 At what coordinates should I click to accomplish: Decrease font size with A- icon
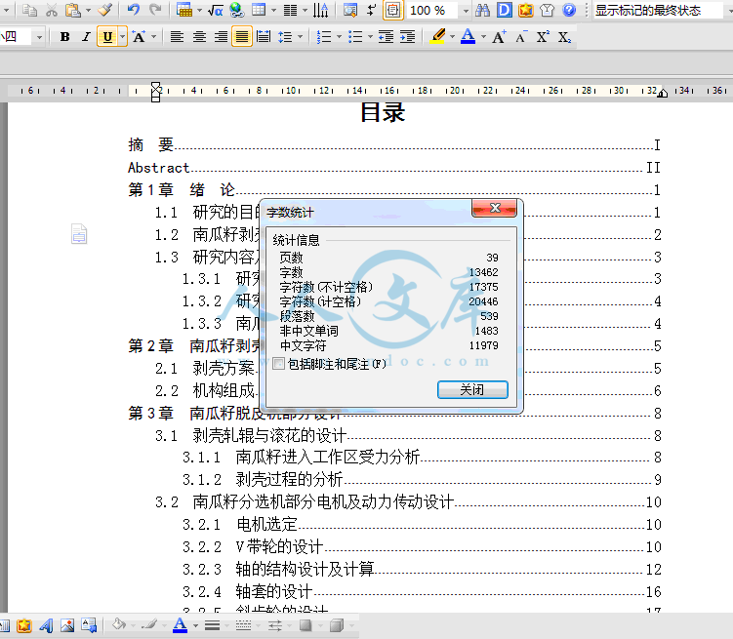pos(521,36)
